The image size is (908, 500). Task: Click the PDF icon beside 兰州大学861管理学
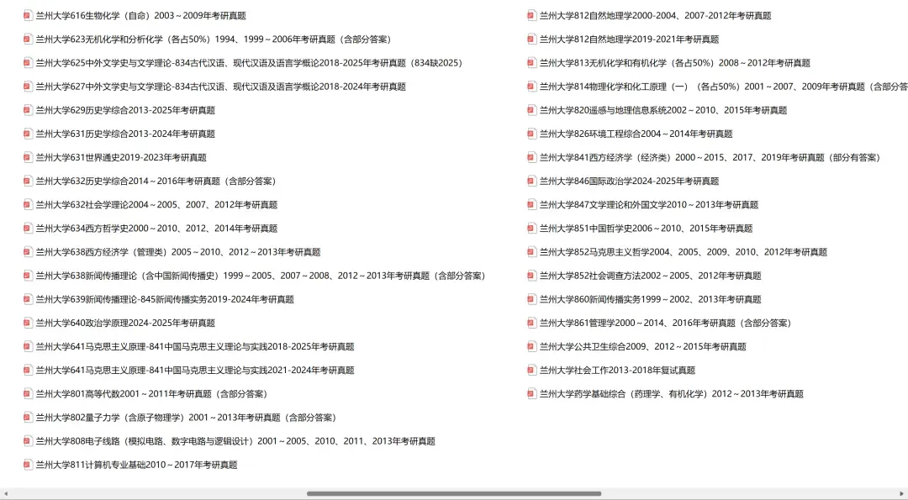tap(531, 323)
